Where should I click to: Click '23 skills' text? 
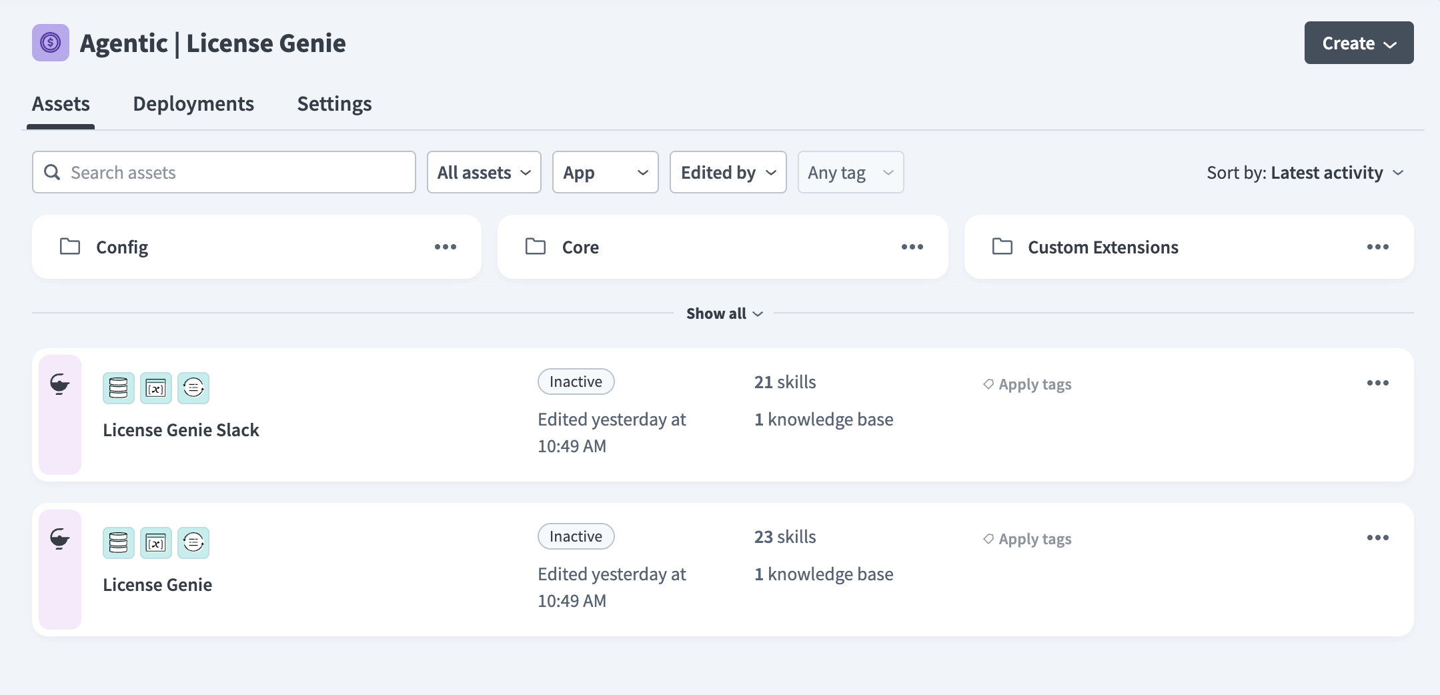pos(785,537)
